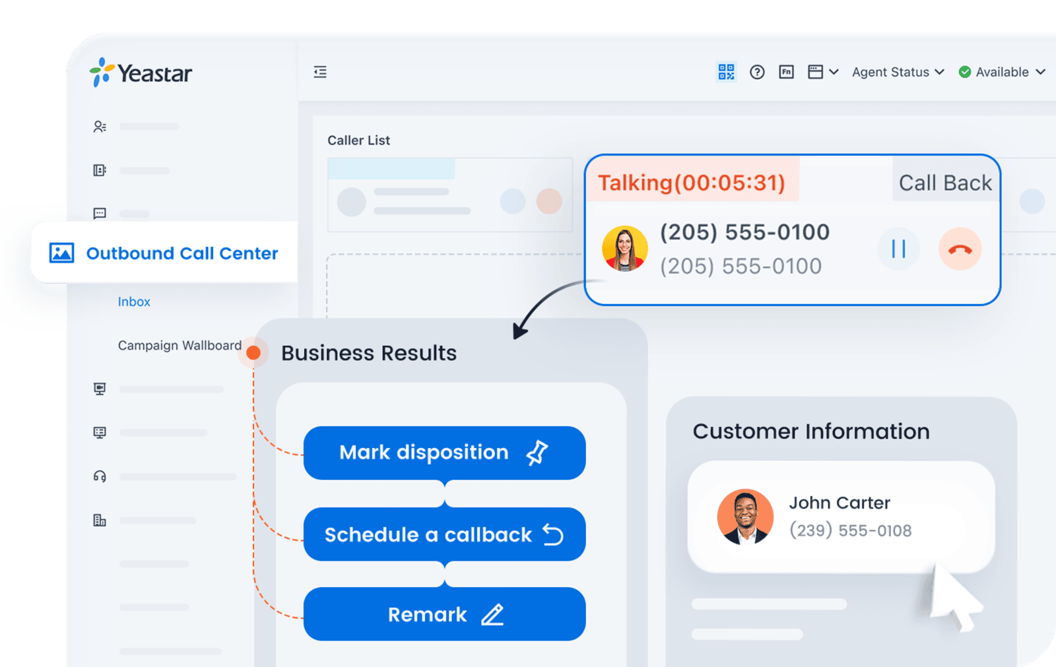This screenshot has width=1056, height=667.
Task: Click the headset icon in sidebar
Action: [100, 476]
